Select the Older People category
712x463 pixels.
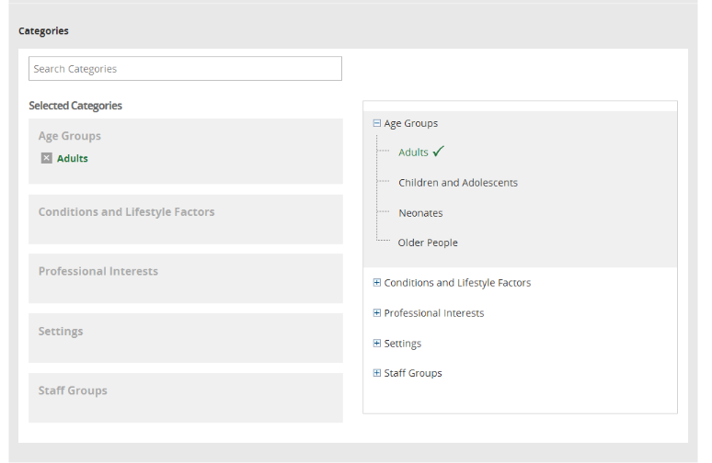[x=428, y=243]
